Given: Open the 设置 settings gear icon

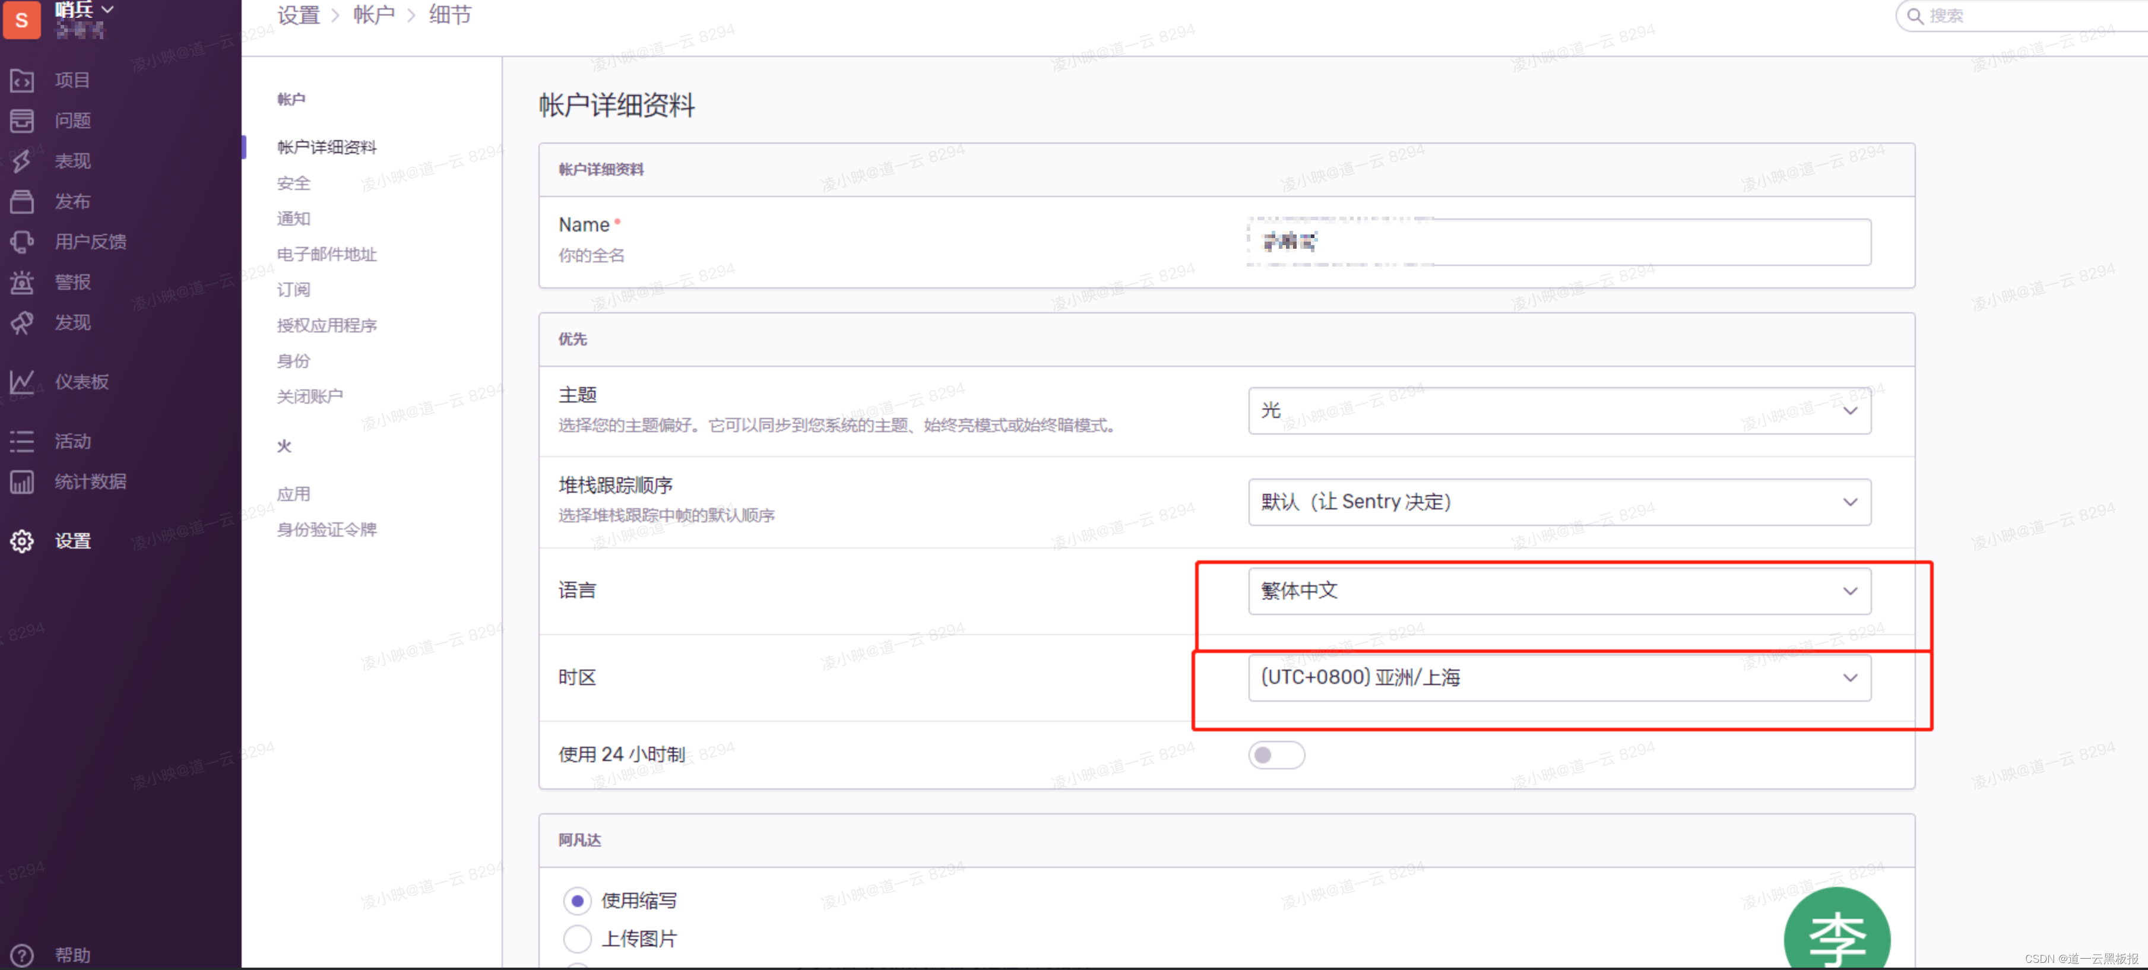Looking at the screenshot, I should tap(22, 540).
